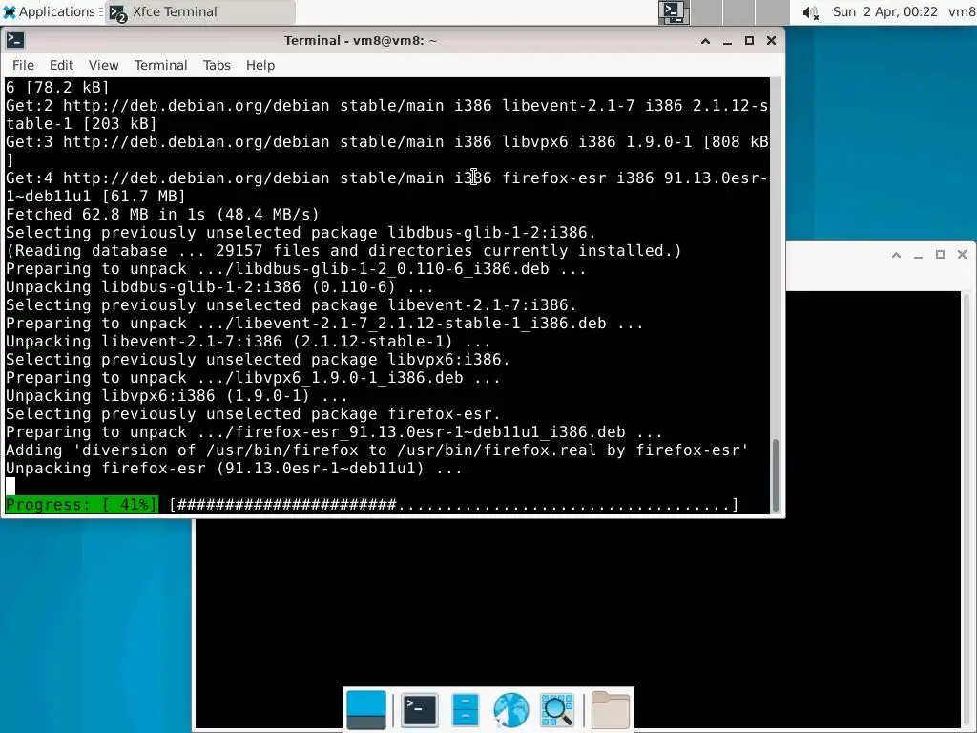Click the 'Unpacking libvpx6:i386 (1.9.0-1)' line

point(177,396)
